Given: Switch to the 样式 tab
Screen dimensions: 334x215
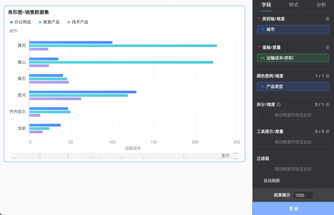Looking at the screenshot, I should tap(294, 5).
